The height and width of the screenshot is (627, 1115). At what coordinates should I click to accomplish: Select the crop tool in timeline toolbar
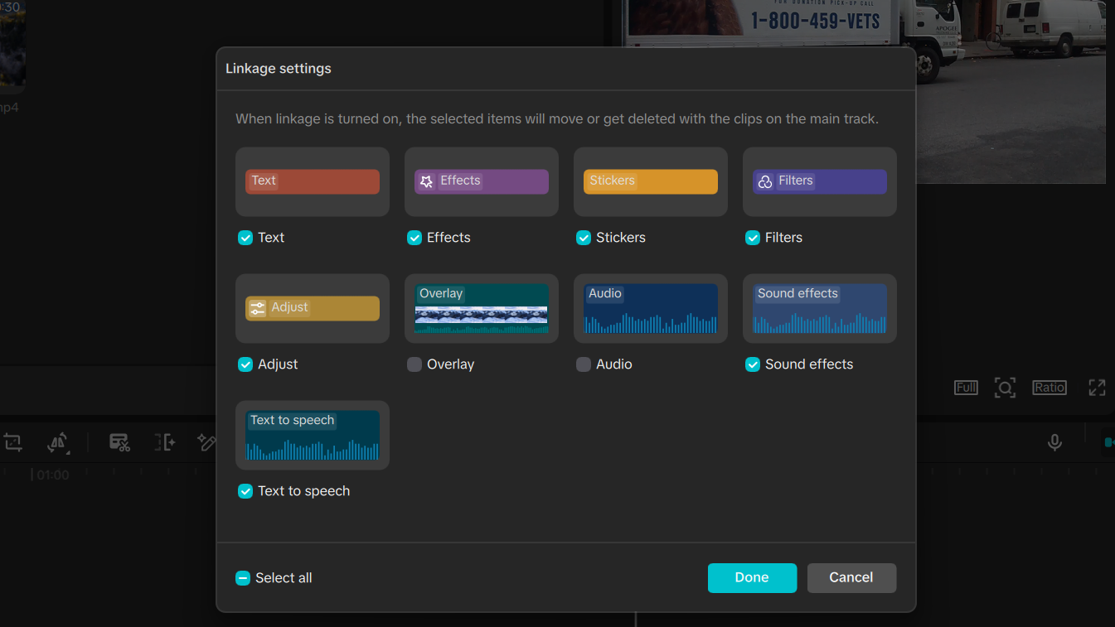[x=12, y=442]
